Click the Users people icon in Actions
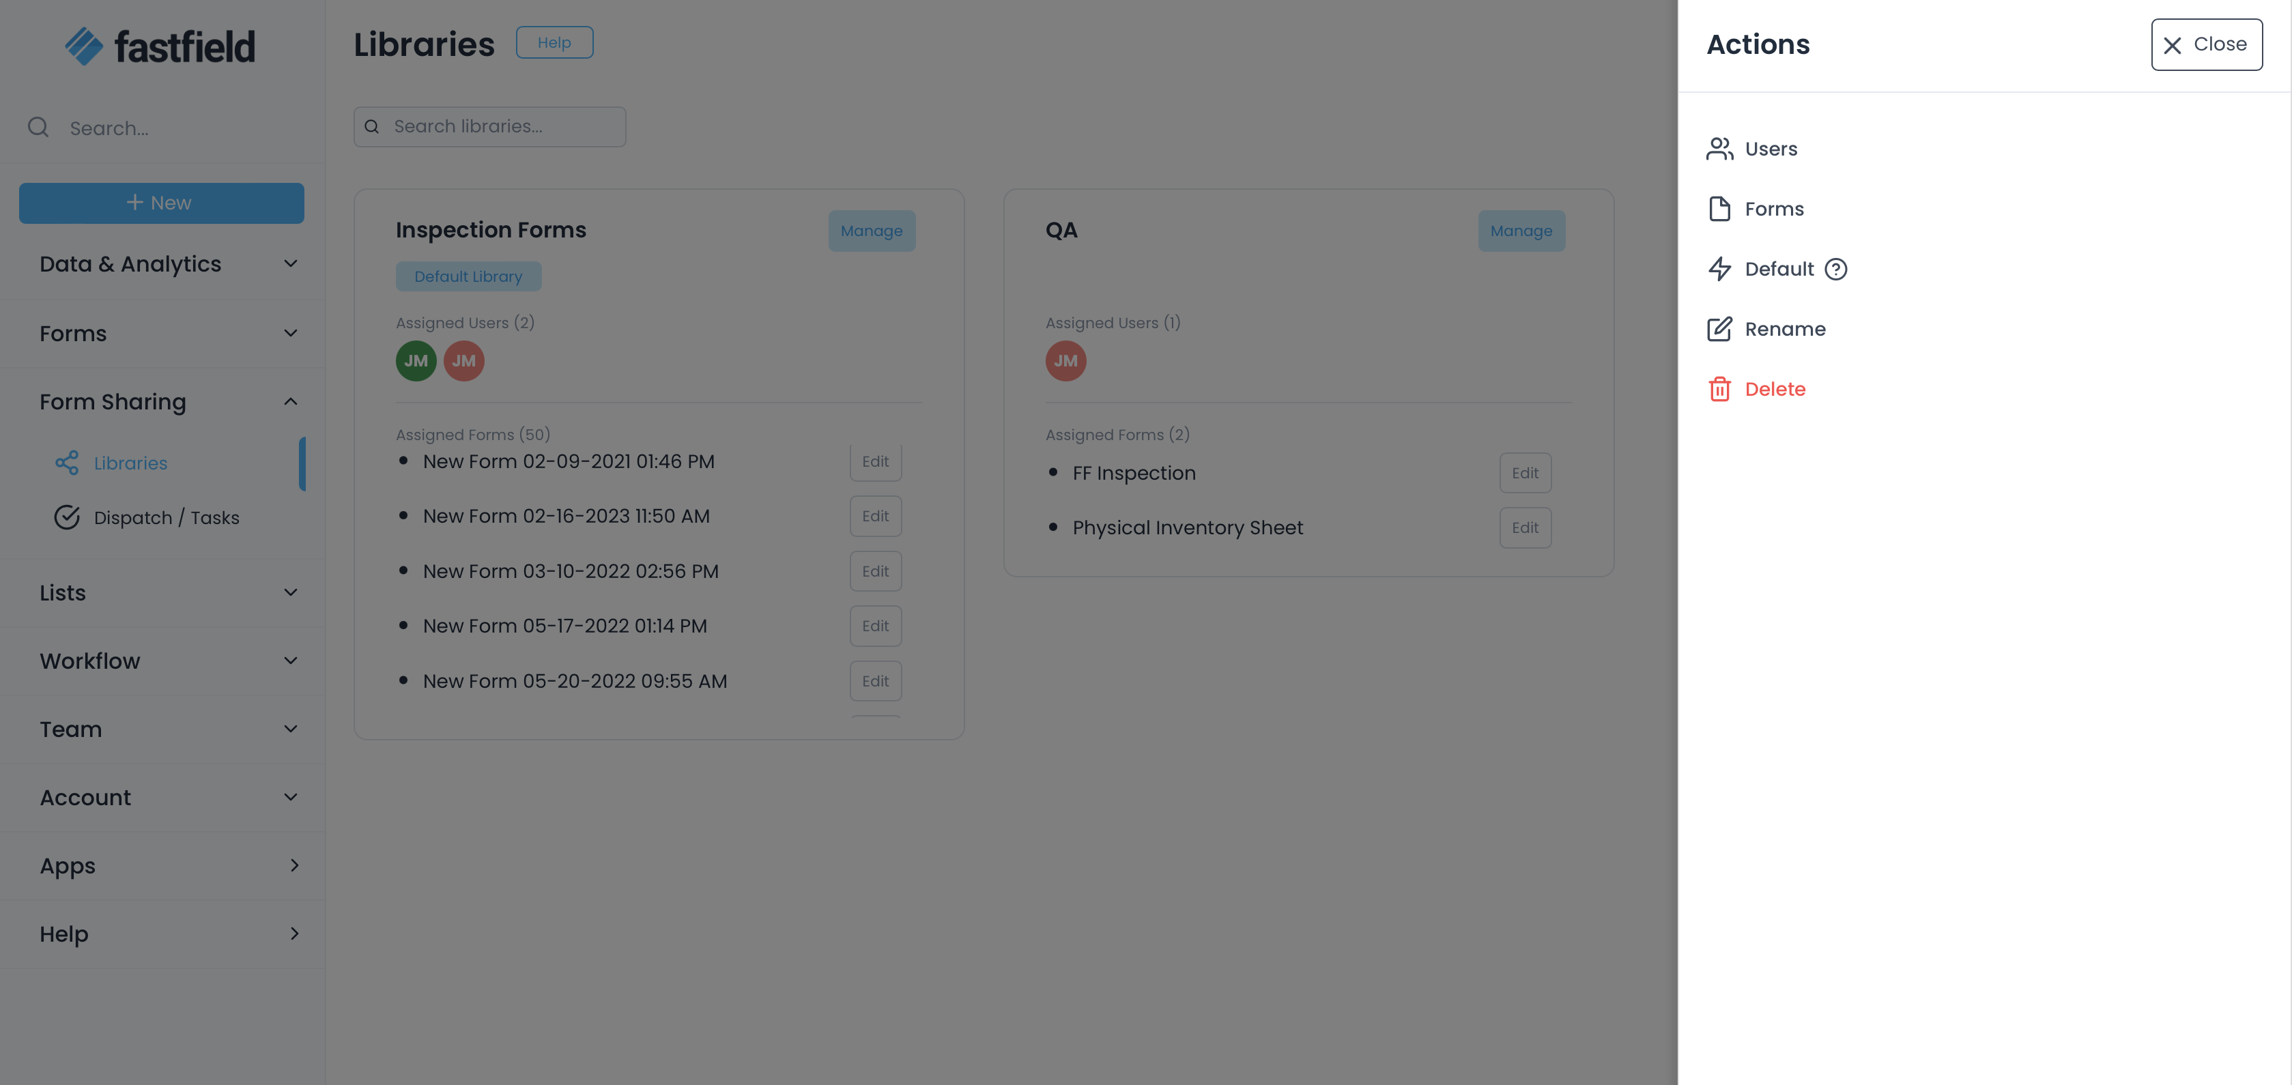 tap(1719, 149)
